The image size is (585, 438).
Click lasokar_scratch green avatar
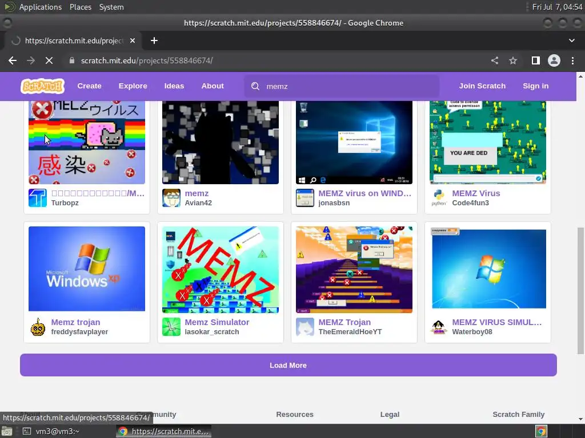(171, 327)
